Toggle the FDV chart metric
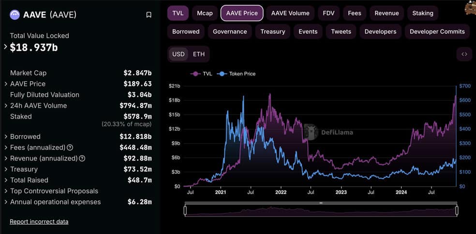Image resolution: width=476 pixels, height=234 pixels. (x=329, y=13)
